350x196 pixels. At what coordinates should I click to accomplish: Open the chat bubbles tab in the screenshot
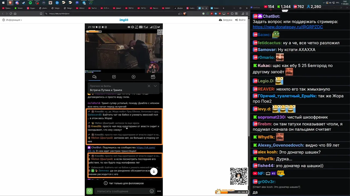point(94,77)
